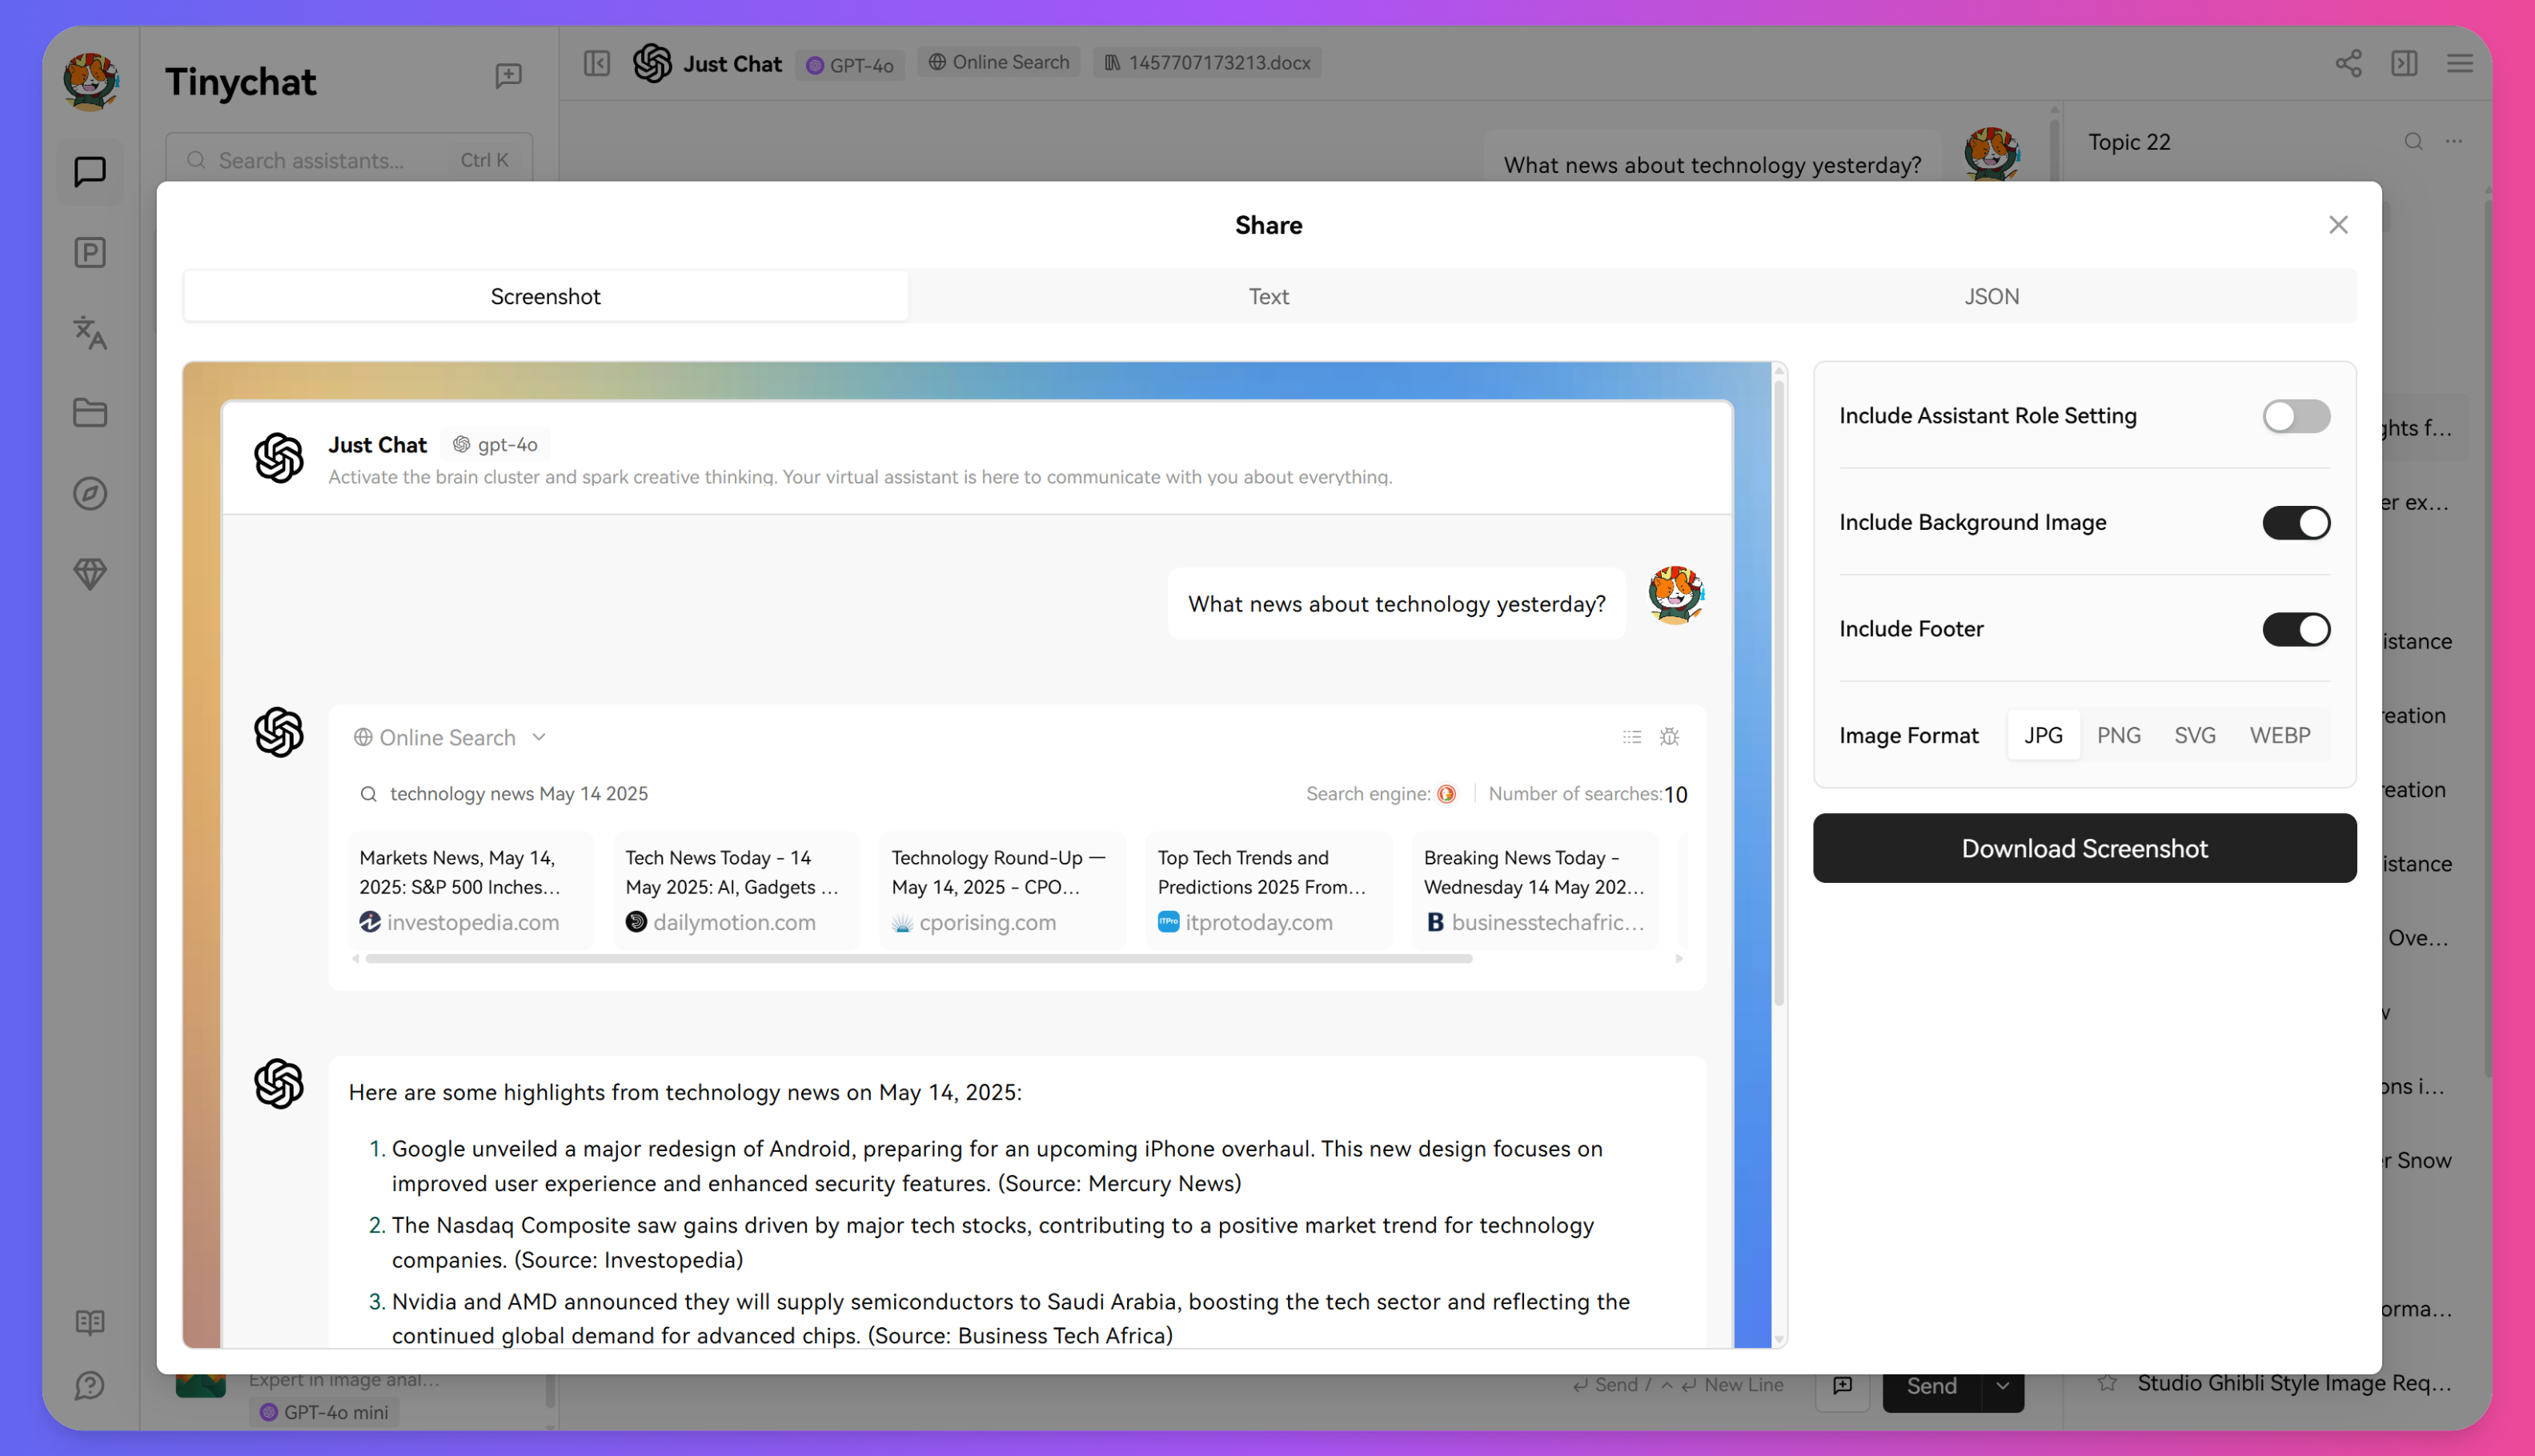
Task: Click the right arrow of results scrollbar
Action: (x=1678, y=958)
